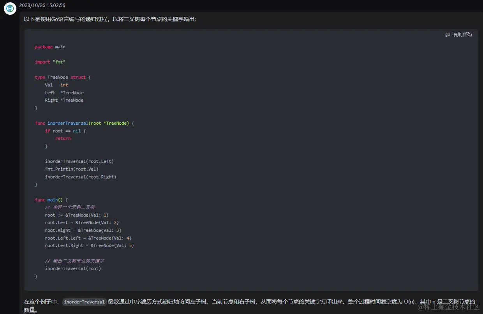Screen dimensions: 483x314
Task: Click the explanation paragraph mentioning O(n)
Action: pos(249,306)
